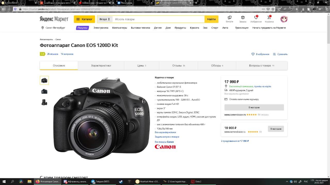
Task: Click the Яндекс Маркет logo
Action: click(54, 19)
